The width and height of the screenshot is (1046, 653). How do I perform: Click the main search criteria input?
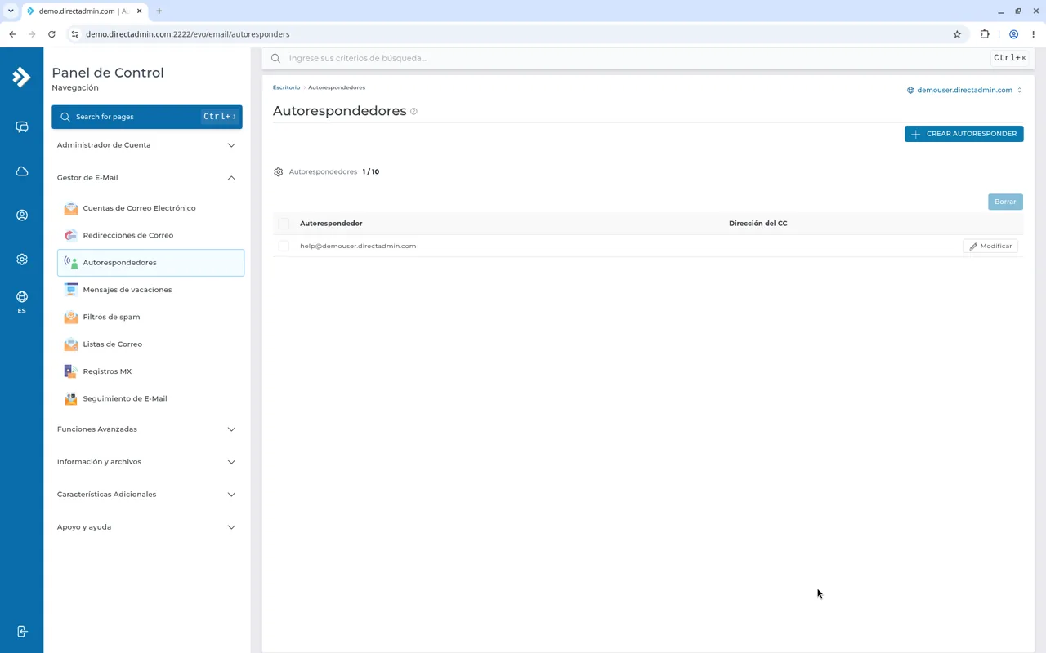pos(637,58)
